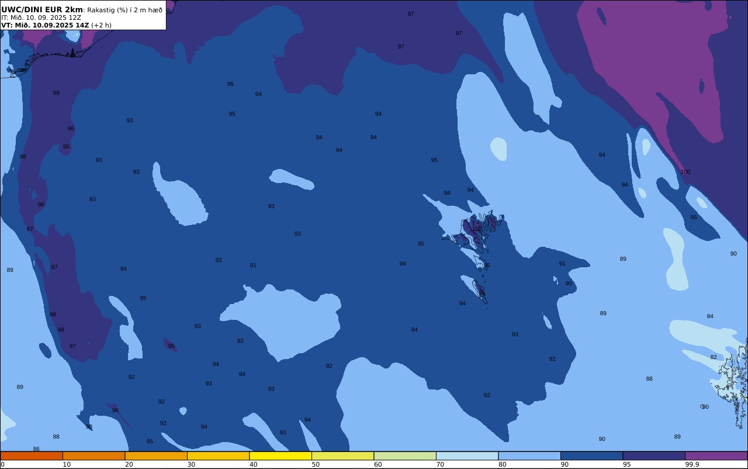Select the medium blue 90–95 legend swatch
This screenshot has height=469, width=748.
tap(591, 456)
